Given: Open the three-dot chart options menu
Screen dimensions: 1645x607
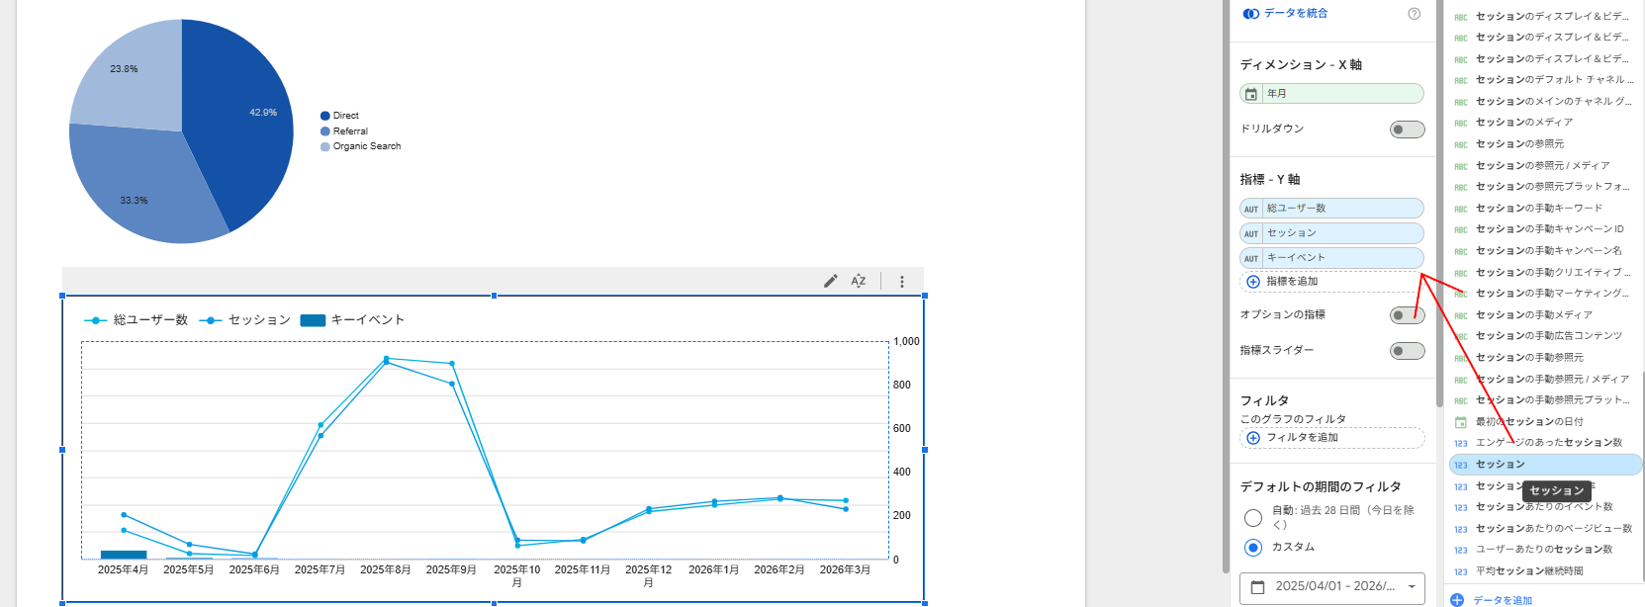Looking at the screenshot, I should pyautogui.click(x=901, y=281).
